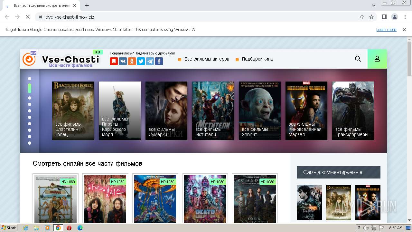The width and height of the screenshot is (412, 232).
Task: Open Windows Start menu
Action: tap(9, 227)
